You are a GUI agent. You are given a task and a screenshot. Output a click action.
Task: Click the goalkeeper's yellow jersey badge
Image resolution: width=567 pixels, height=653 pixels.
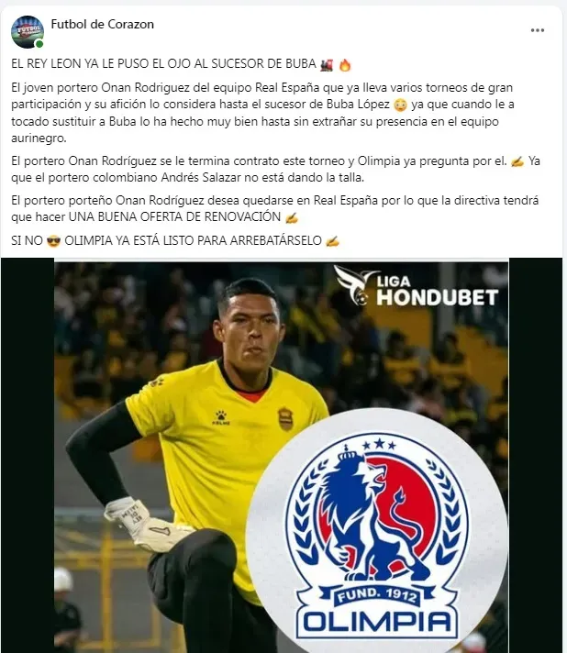[x=285, y=418]
